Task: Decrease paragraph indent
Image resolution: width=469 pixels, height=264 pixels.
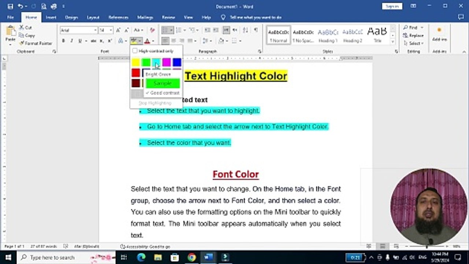Action: tap(207, 30)
